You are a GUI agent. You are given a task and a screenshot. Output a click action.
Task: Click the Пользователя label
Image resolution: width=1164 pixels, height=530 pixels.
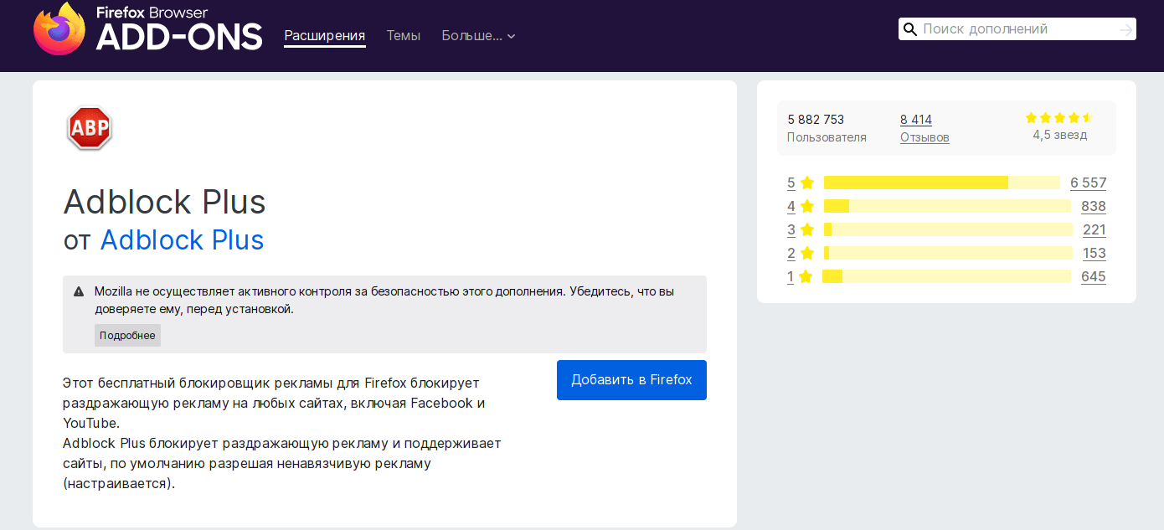click(827, 137)
